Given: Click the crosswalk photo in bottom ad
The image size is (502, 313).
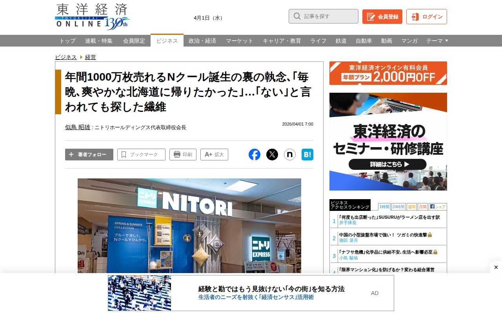Looking at the screenshot, I should click(140, 293).
